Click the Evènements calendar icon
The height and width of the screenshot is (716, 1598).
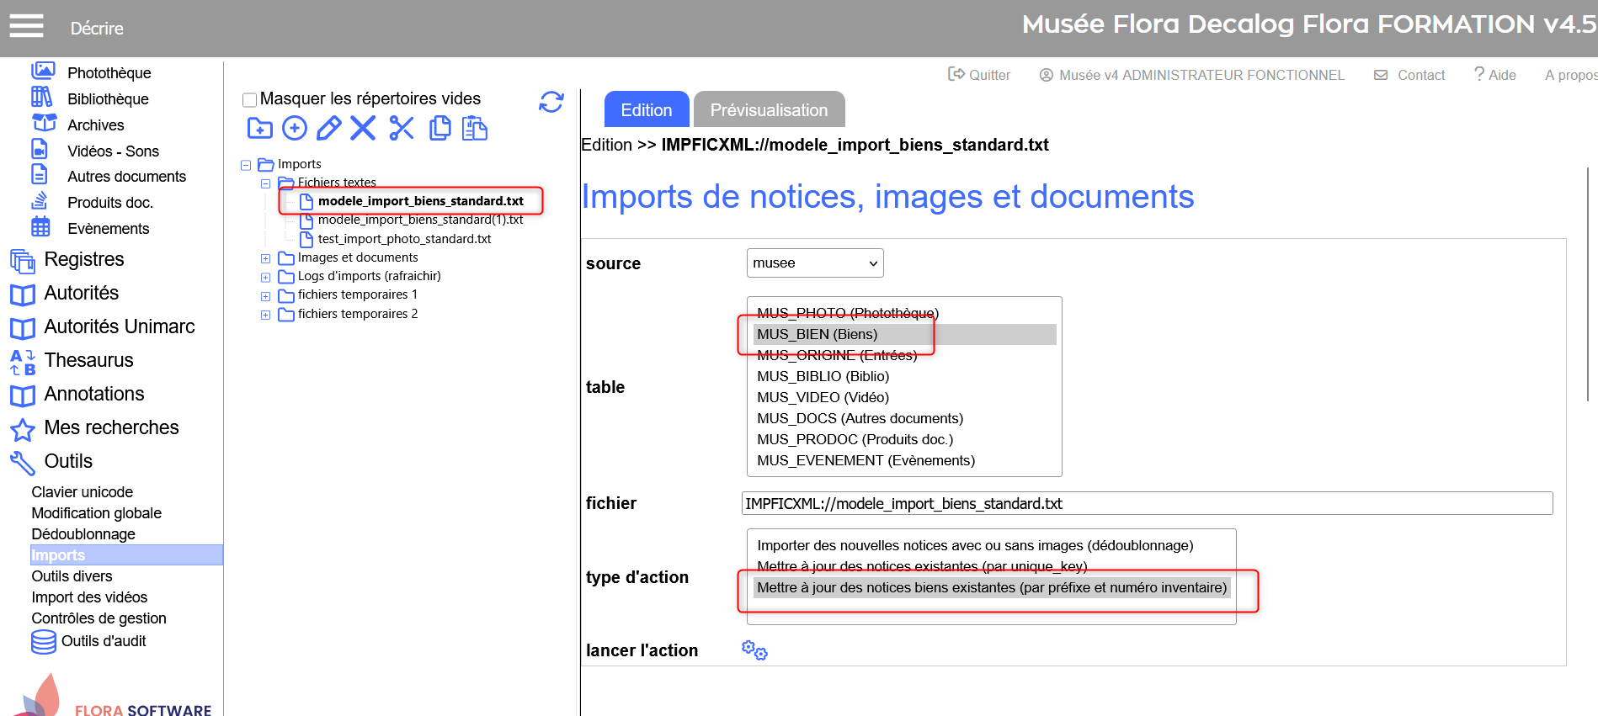tap(40, 226)
